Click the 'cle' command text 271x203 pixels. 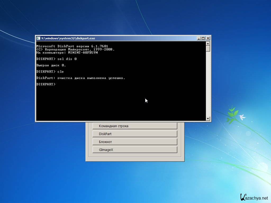coord(60,72)
